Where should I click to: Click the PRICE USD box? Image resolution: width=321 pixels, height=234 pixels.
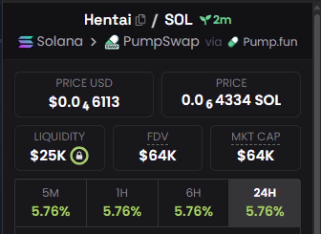(84, 94)
